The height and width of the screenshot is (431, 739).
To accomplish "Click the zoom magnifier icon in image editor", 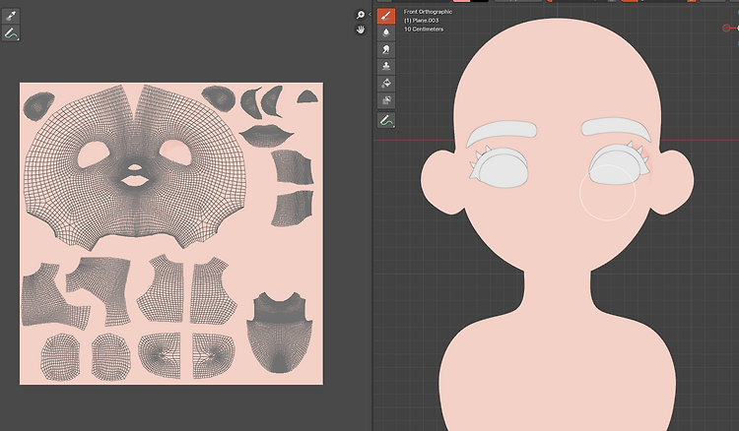I will (x=361, y=15).
